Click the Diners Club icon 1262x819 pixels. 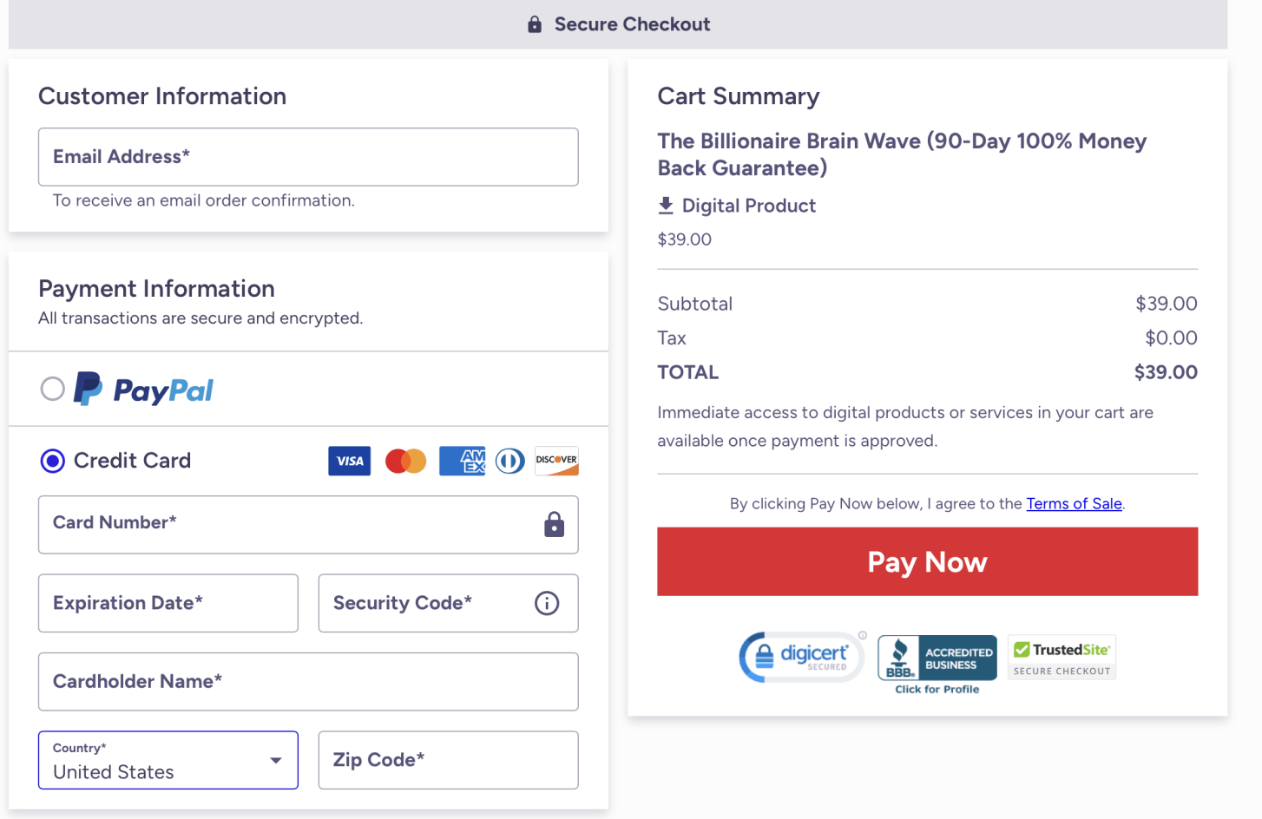pyautogui.click(x=509, y=461)
